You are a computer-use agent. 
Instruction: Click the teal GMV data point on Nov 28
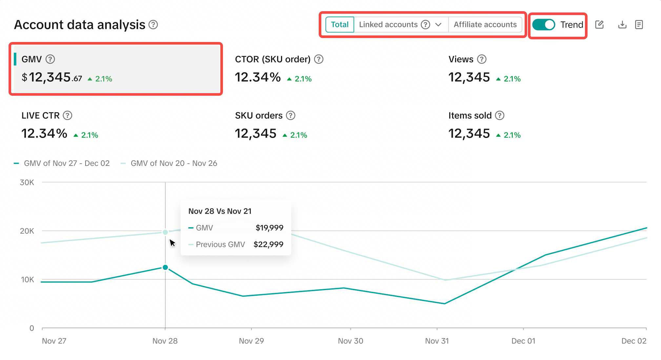pyautogui.click(x=165, y=268)
